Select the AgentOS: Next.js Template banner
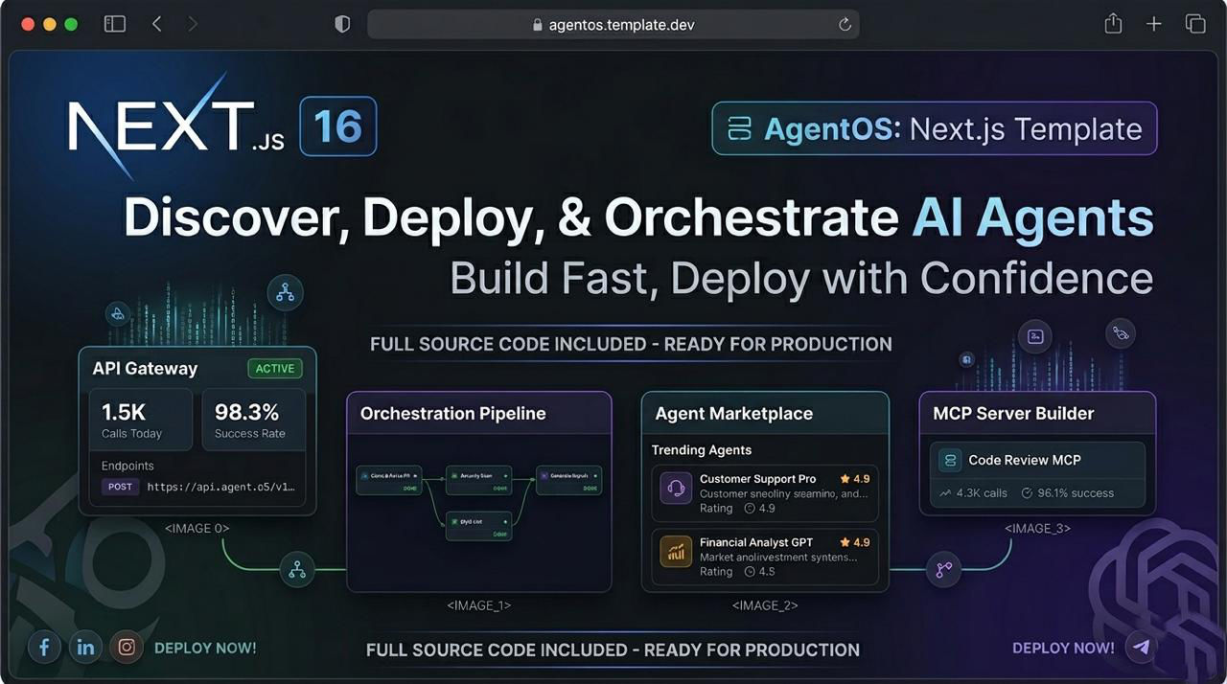 click(x=933, y=127)
